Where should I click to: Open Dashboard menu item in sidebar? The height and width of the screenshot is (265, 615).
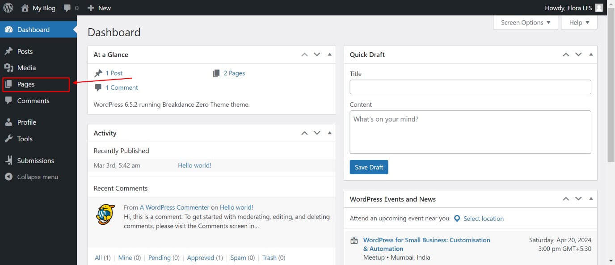point(38,29)
